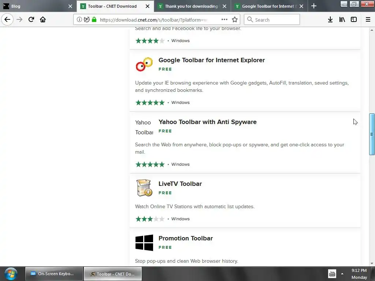Close the Blog tab
This screenshot has height=281, width=375.
click(70, 6)
